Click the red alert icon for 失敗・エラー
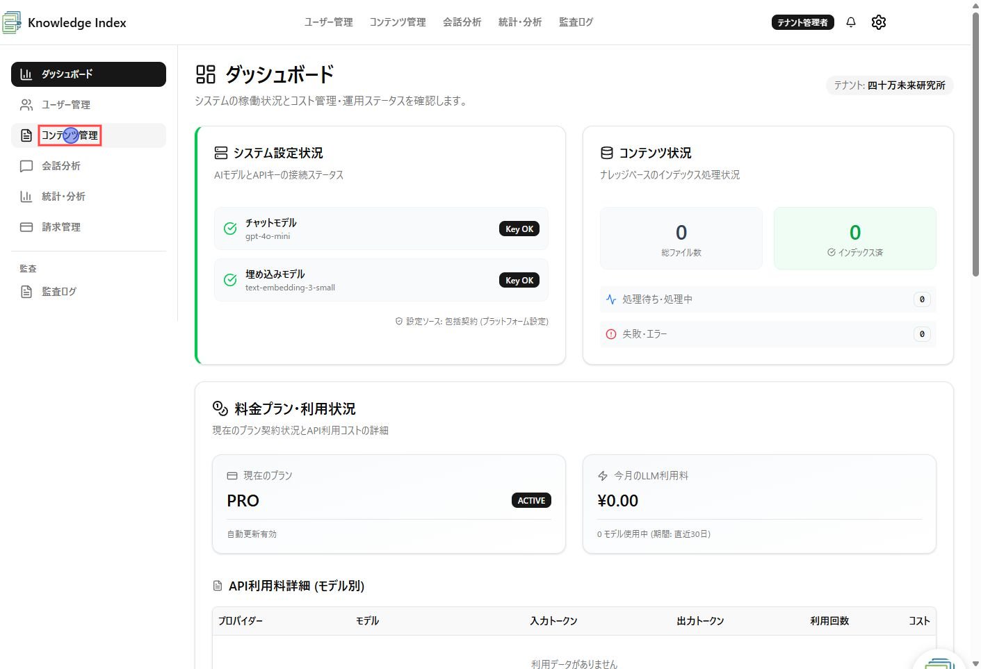This screenshot has height=669, width=981. coord(611,334)
